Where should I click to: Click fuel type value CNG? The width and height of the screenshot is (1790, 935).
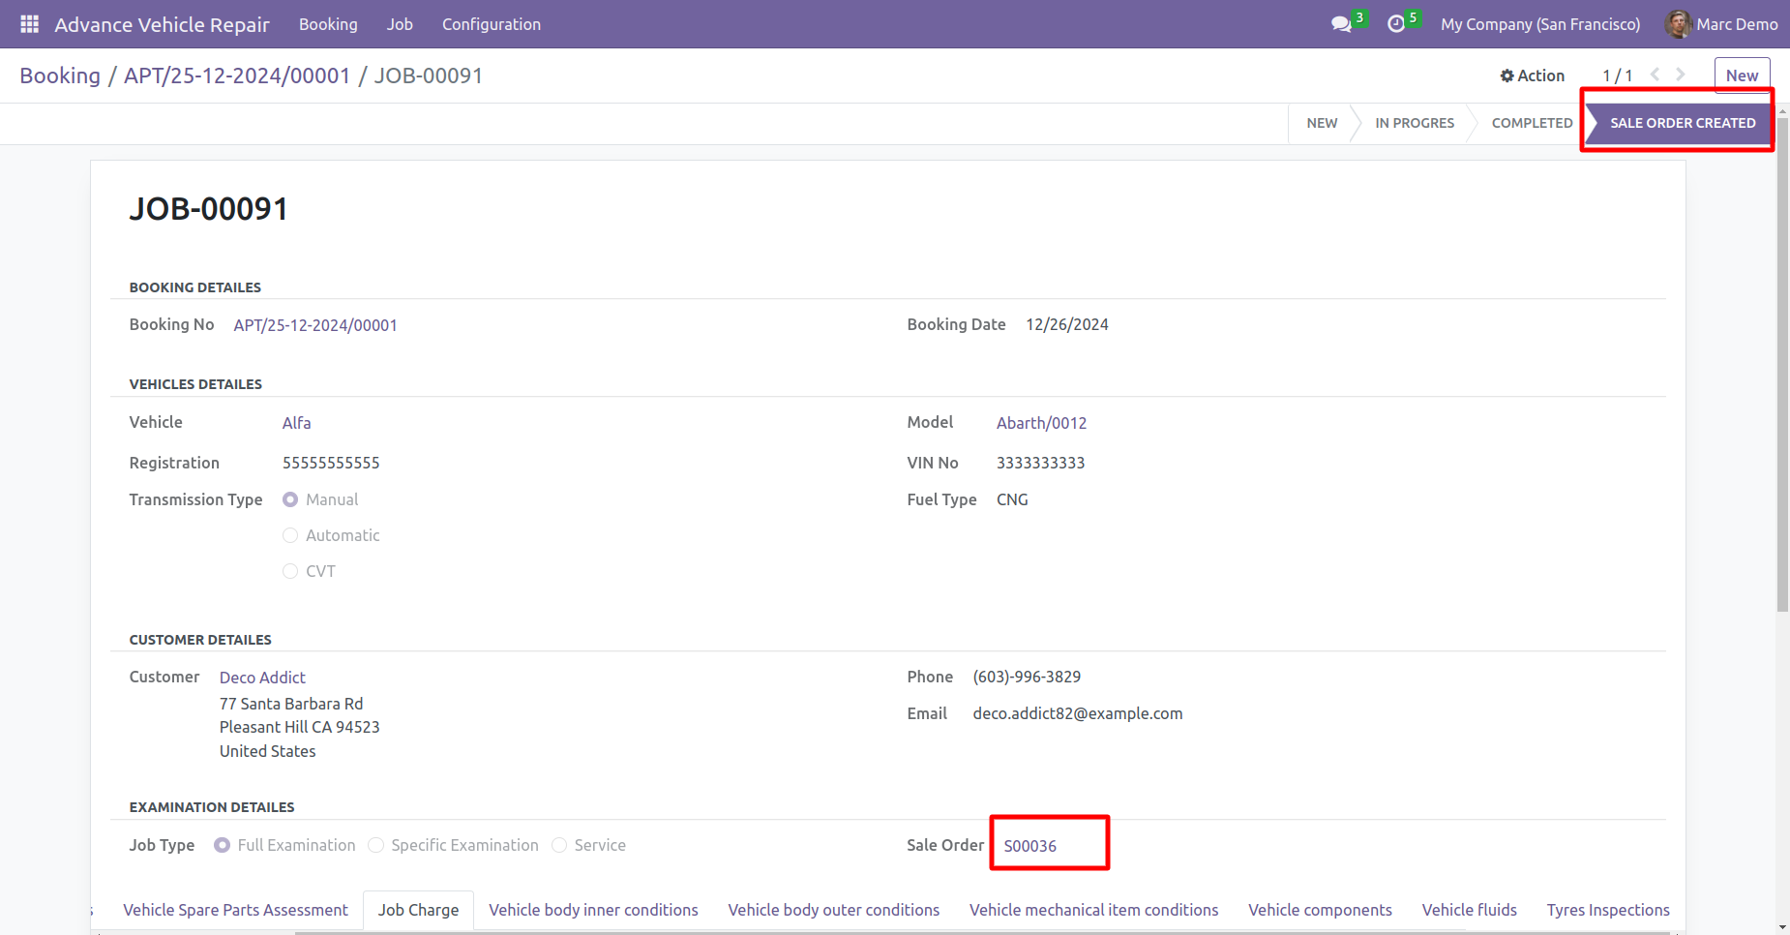coord(1012,499)
